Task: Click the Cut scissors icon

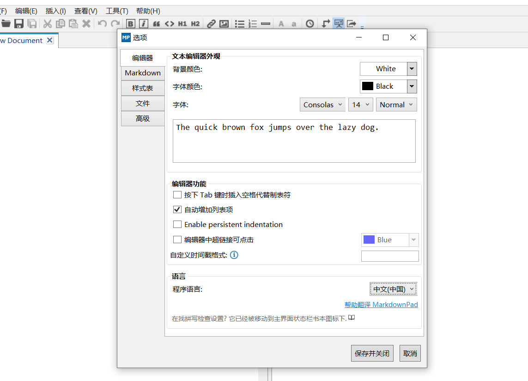Action: [x=48, y=24]
